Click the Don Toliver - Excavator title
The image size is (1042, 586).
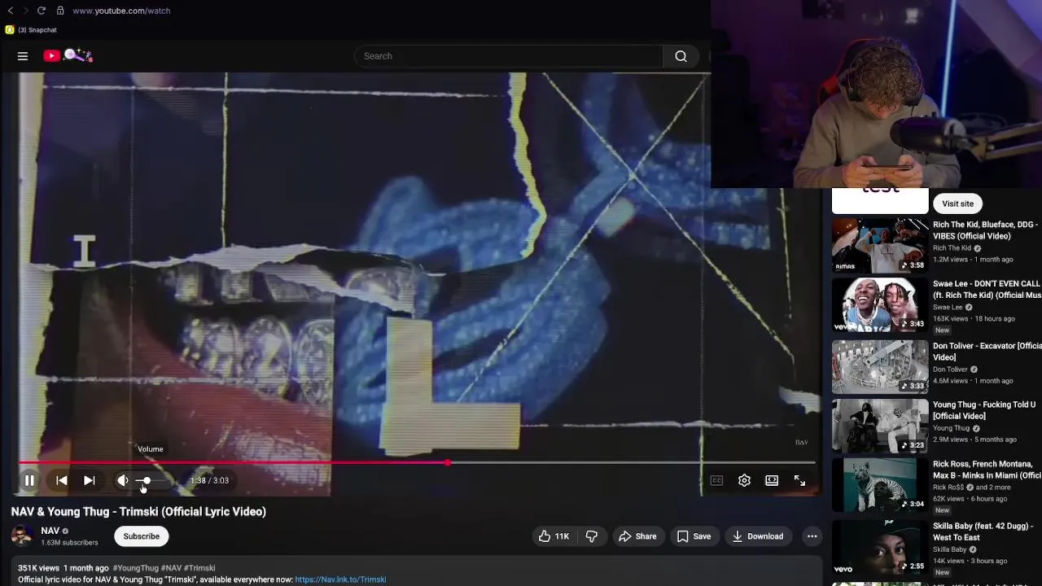pyautogui.click(x=987, y=352)
